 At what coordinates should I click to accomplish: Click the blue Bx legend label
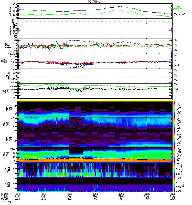(x=176, y=50)
